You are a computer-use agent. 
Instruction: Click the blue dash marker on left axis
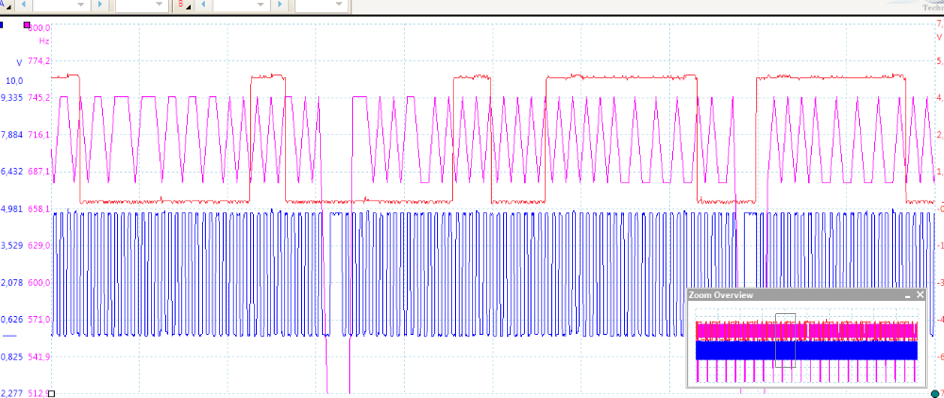point(10,335)
